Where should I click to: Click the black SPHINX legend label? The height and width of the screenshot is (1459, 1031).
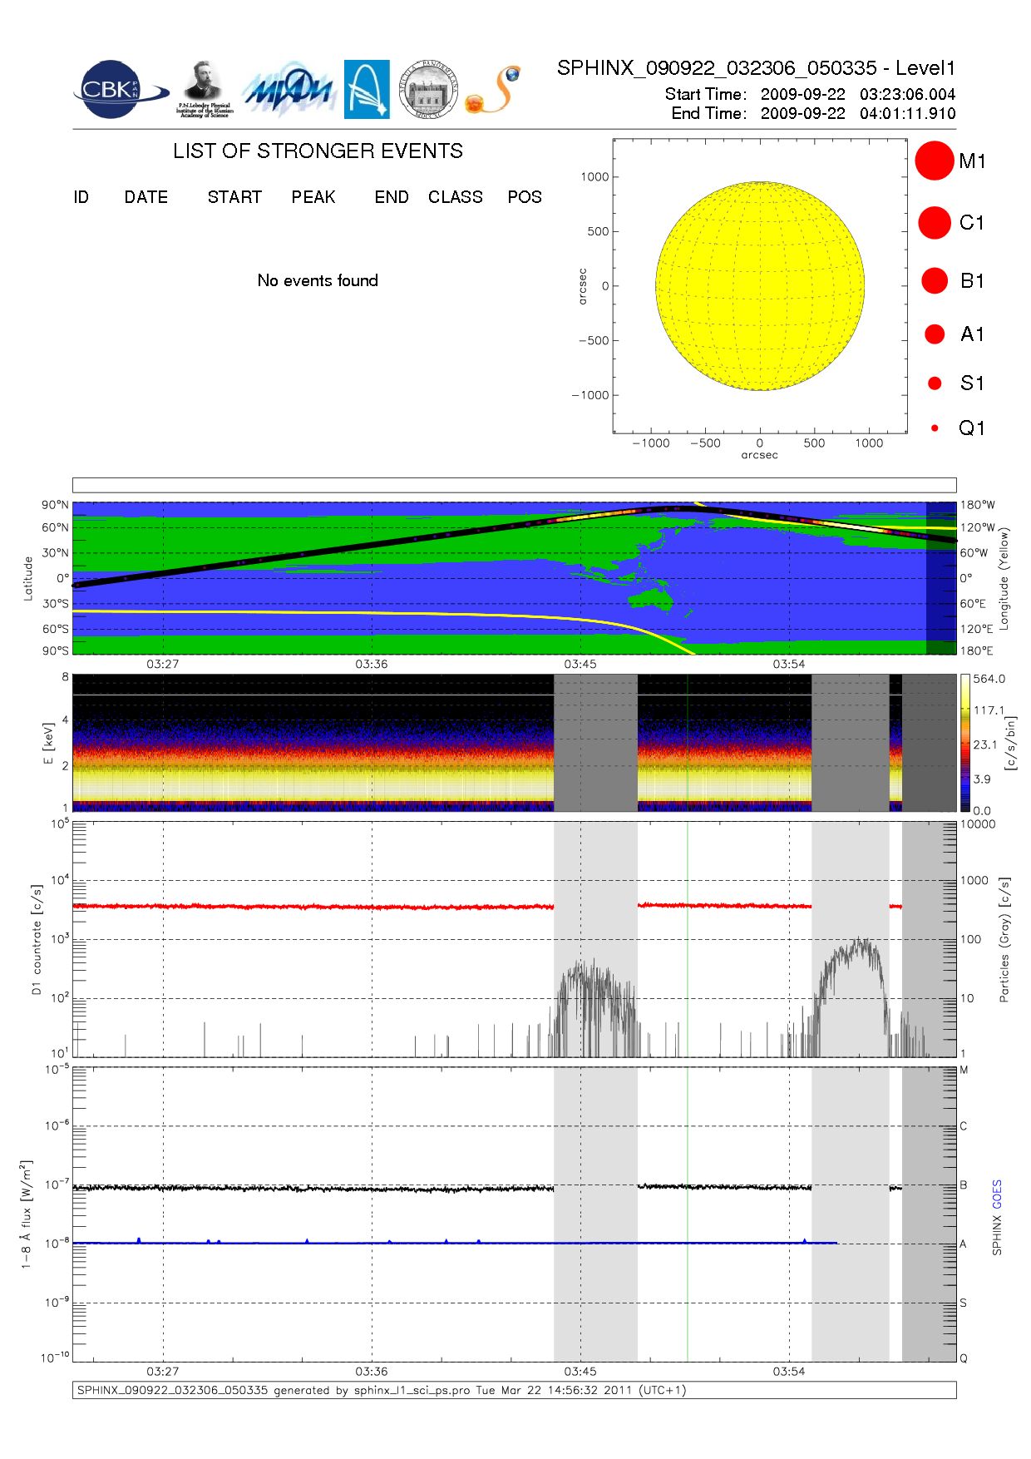click(997, 1234)
